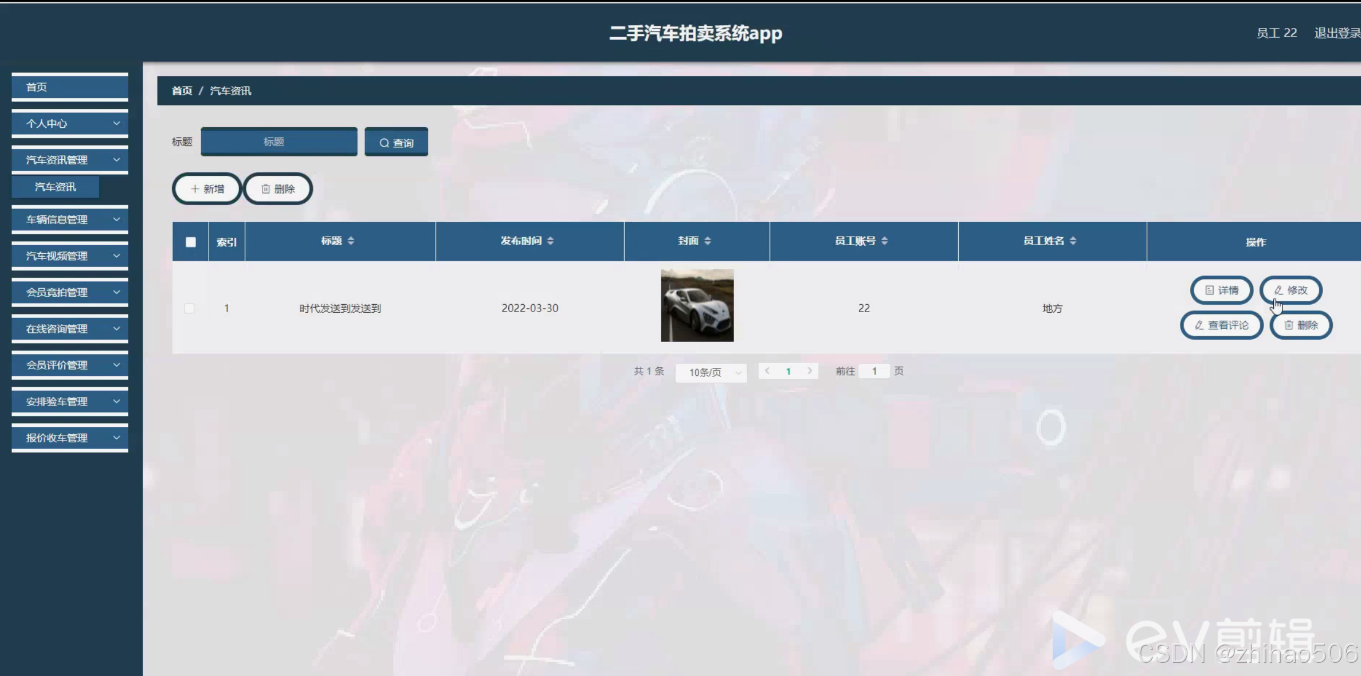Click the row's 删除 button
Screen dimensions: 1361x676
coord(1301,325)
